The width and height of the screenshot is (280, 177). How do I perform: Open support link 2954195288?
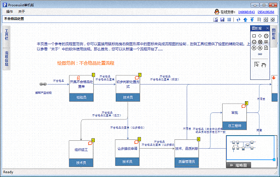266,12
